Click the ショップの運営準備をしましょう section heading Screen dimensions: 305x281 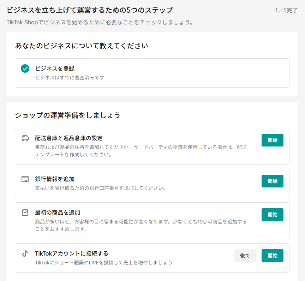(68, 115)
